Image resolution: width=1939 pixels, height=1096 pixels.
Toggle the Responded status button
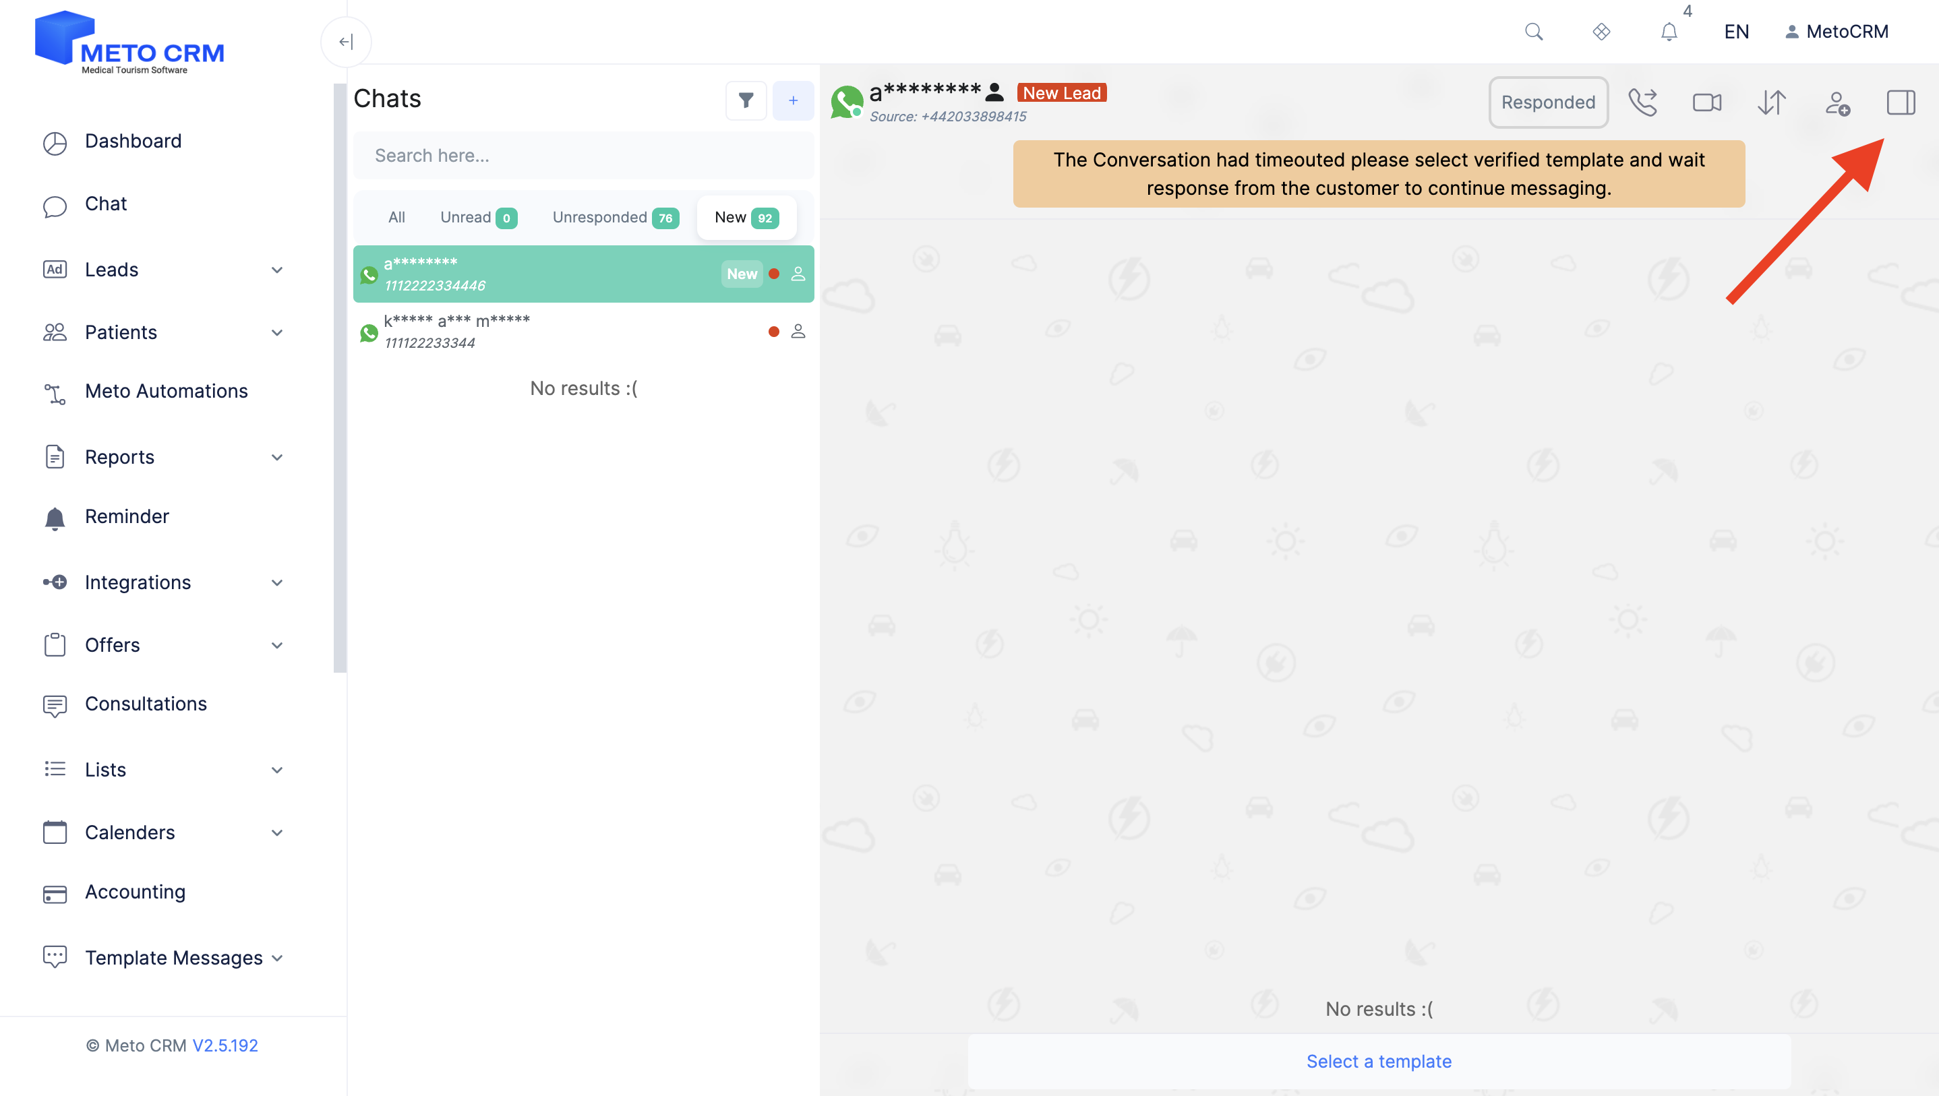point(1547,102)
